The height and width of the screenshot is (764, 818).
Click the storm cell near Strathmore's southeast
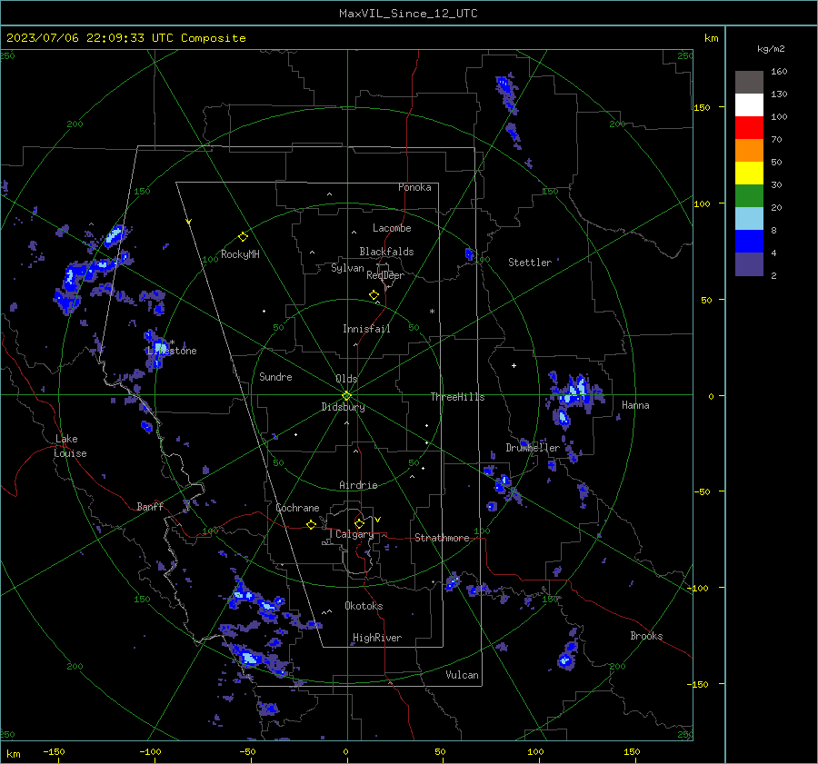click(x=453, y=581)
